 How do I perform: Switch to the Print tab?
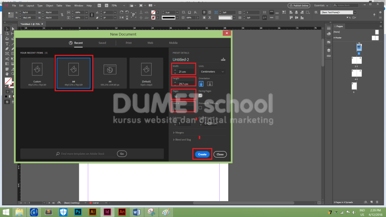(129, 43)
